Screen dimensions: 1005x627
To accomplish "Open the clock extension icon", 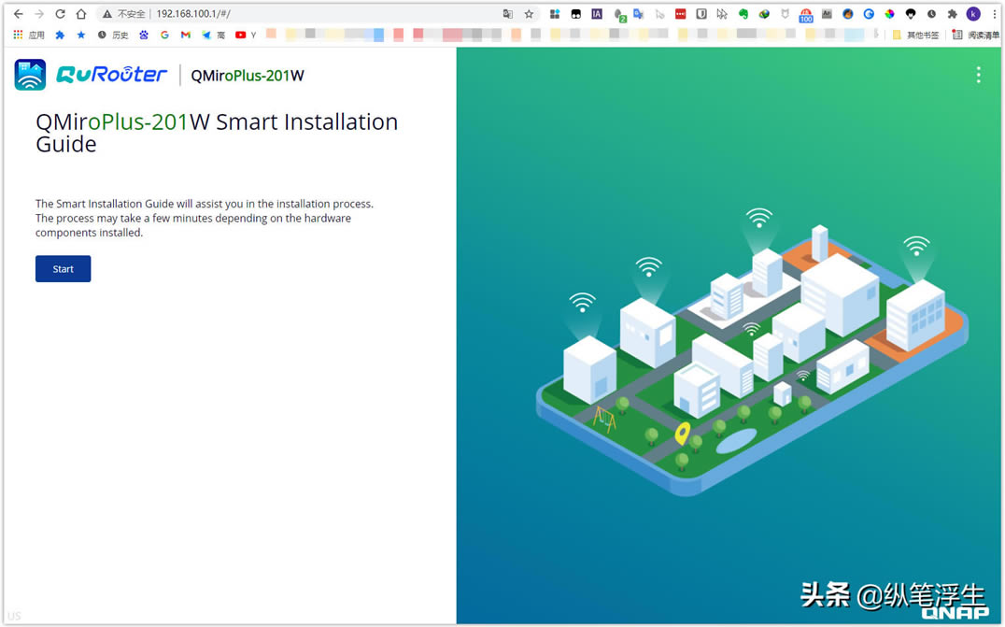I will [x=931, y=13].
